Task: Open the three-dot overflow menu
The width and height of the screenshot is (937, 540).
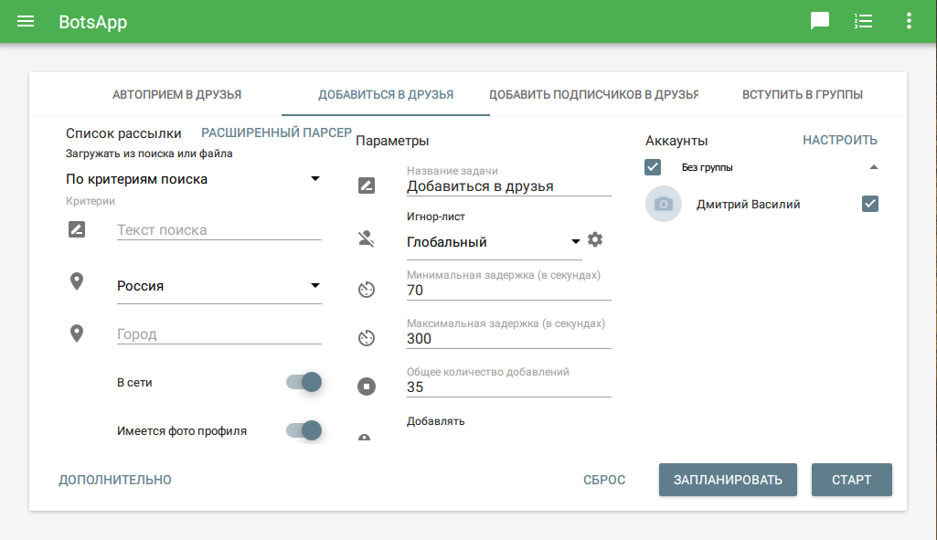Action: 909,22
